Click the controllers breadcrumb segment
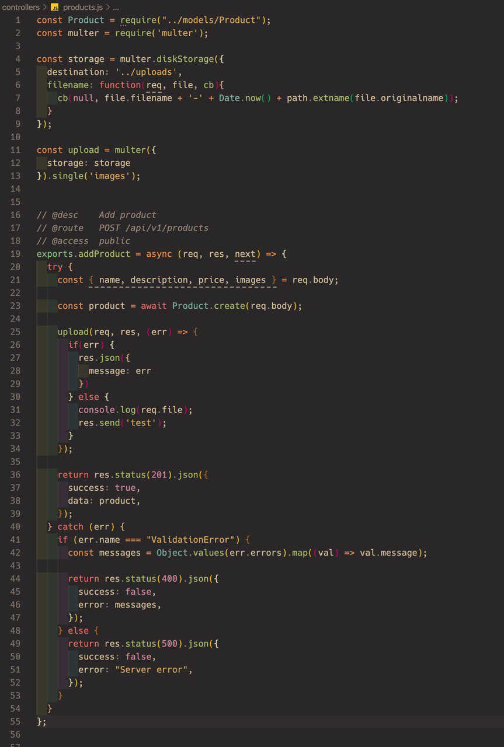Viewport: 504px width, 747px height. [20, 8]
